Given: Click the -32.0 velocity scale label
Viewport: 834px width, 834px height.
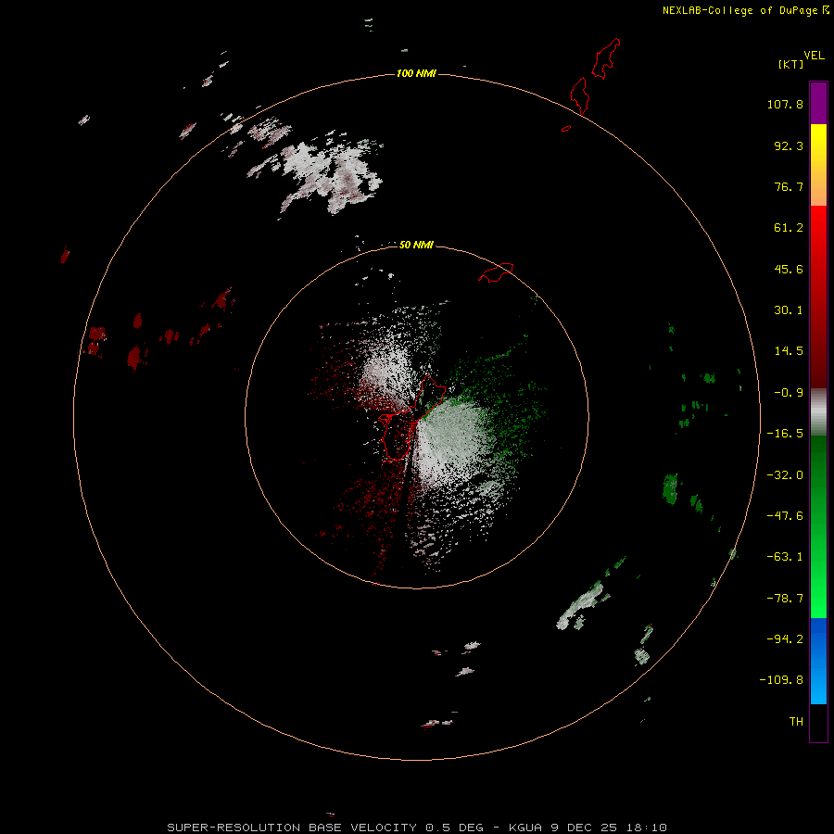Looking at the screenshot, I should point(785,475).
